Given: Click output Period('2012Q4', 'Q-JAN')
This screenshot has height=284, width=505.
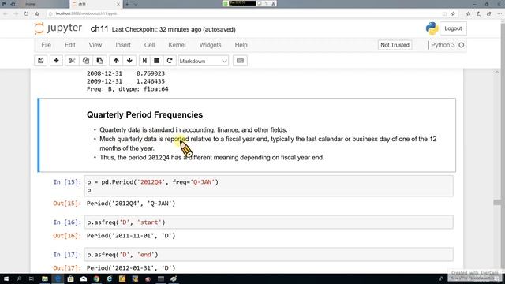Looking at the screenshot, I should click(131, 204).
